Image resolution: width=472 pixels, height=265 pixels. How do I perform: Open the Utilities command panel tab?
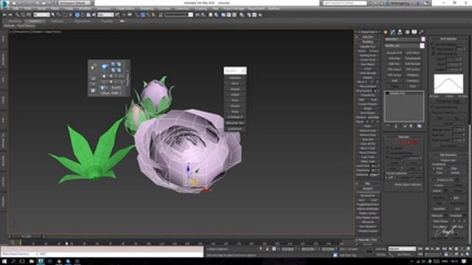421,32
